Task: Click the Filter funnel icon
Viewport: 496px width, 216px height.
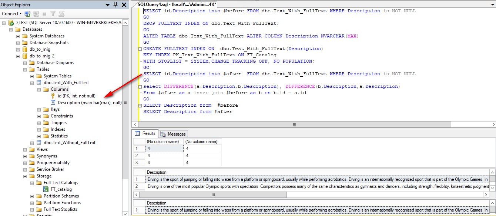Action: [53, 14]
